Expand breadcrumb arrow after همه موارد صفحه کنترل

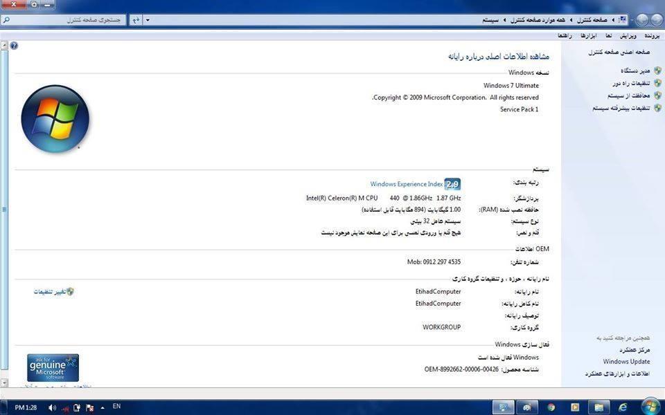coord(505,20)
